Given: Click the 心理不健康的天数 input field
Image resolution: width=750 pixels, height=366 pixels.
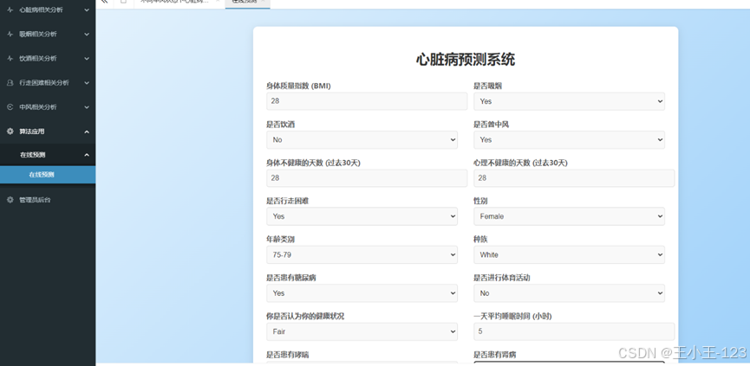Looking at the screenshot, I should click(x=574, y=178).
